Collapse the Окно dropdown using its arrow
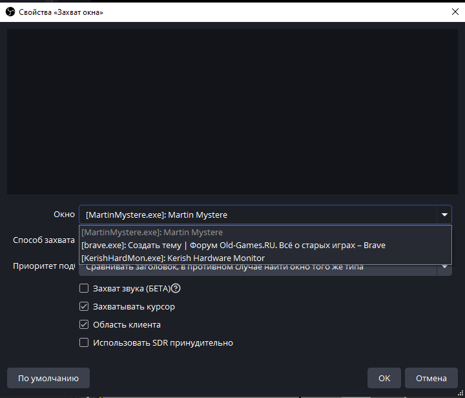The image size is (465, 398). [x=444, y=215]
